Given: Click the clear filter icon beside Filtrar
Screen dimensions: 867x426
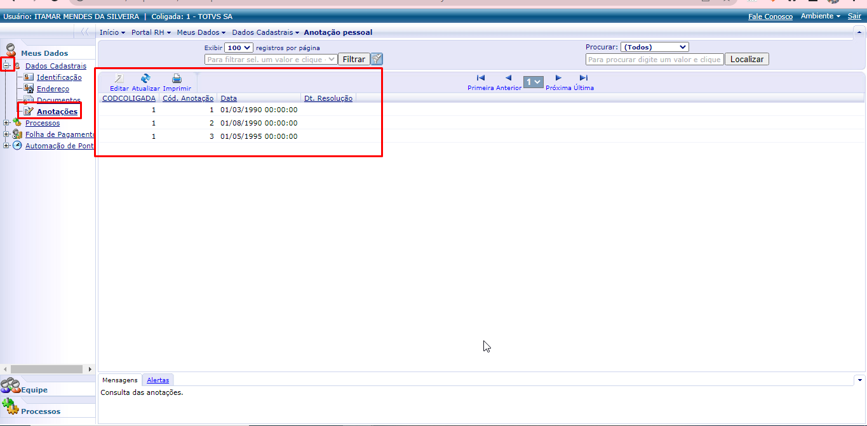Looking at the screenshot, I should pos(377,59).
